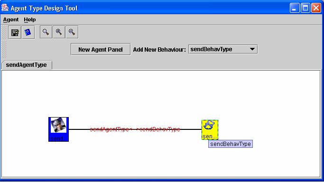Screen dimensions: 324x182
Task: Select the red sendAgentType edge label
Action: click(x=135, y=129)
